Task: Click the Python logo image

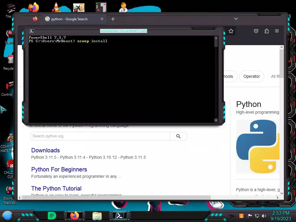Action: click(x=258, y=147)
